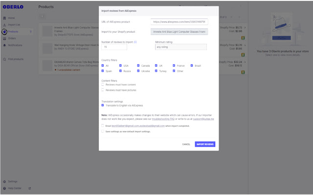Screen dimensions: 313x195
Task: Click the Notifications bell icon
Action: (4, 45)
